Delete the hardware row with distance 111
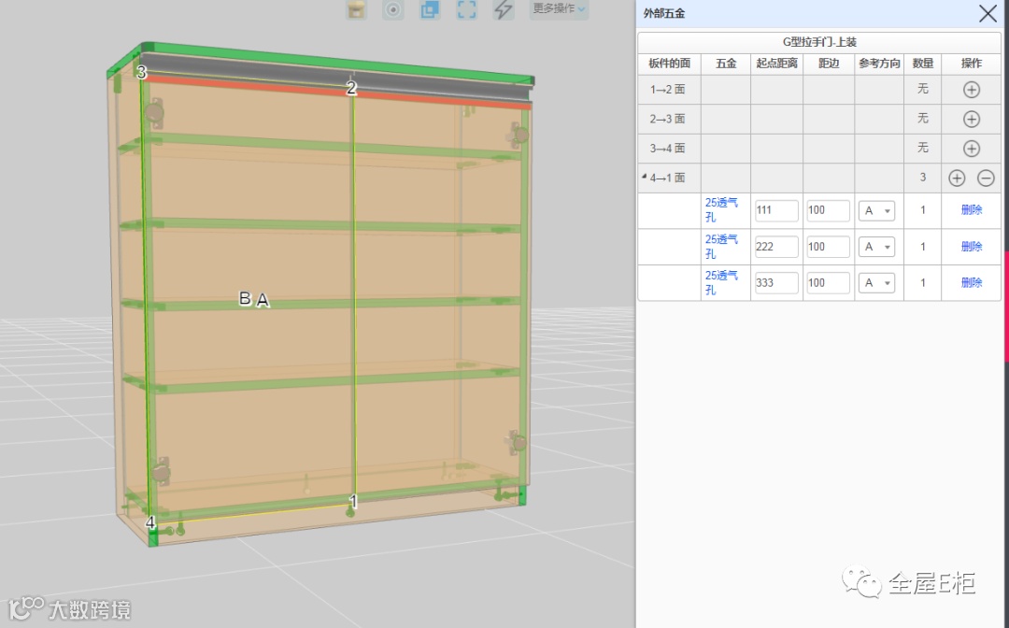Screen dimensions: 1009x628 tap(972, 209)
